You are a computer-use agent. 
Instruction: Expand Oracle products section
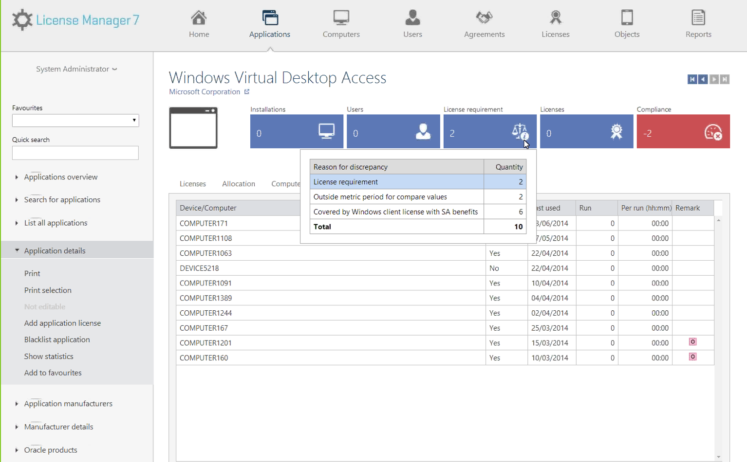pos(50,450)
